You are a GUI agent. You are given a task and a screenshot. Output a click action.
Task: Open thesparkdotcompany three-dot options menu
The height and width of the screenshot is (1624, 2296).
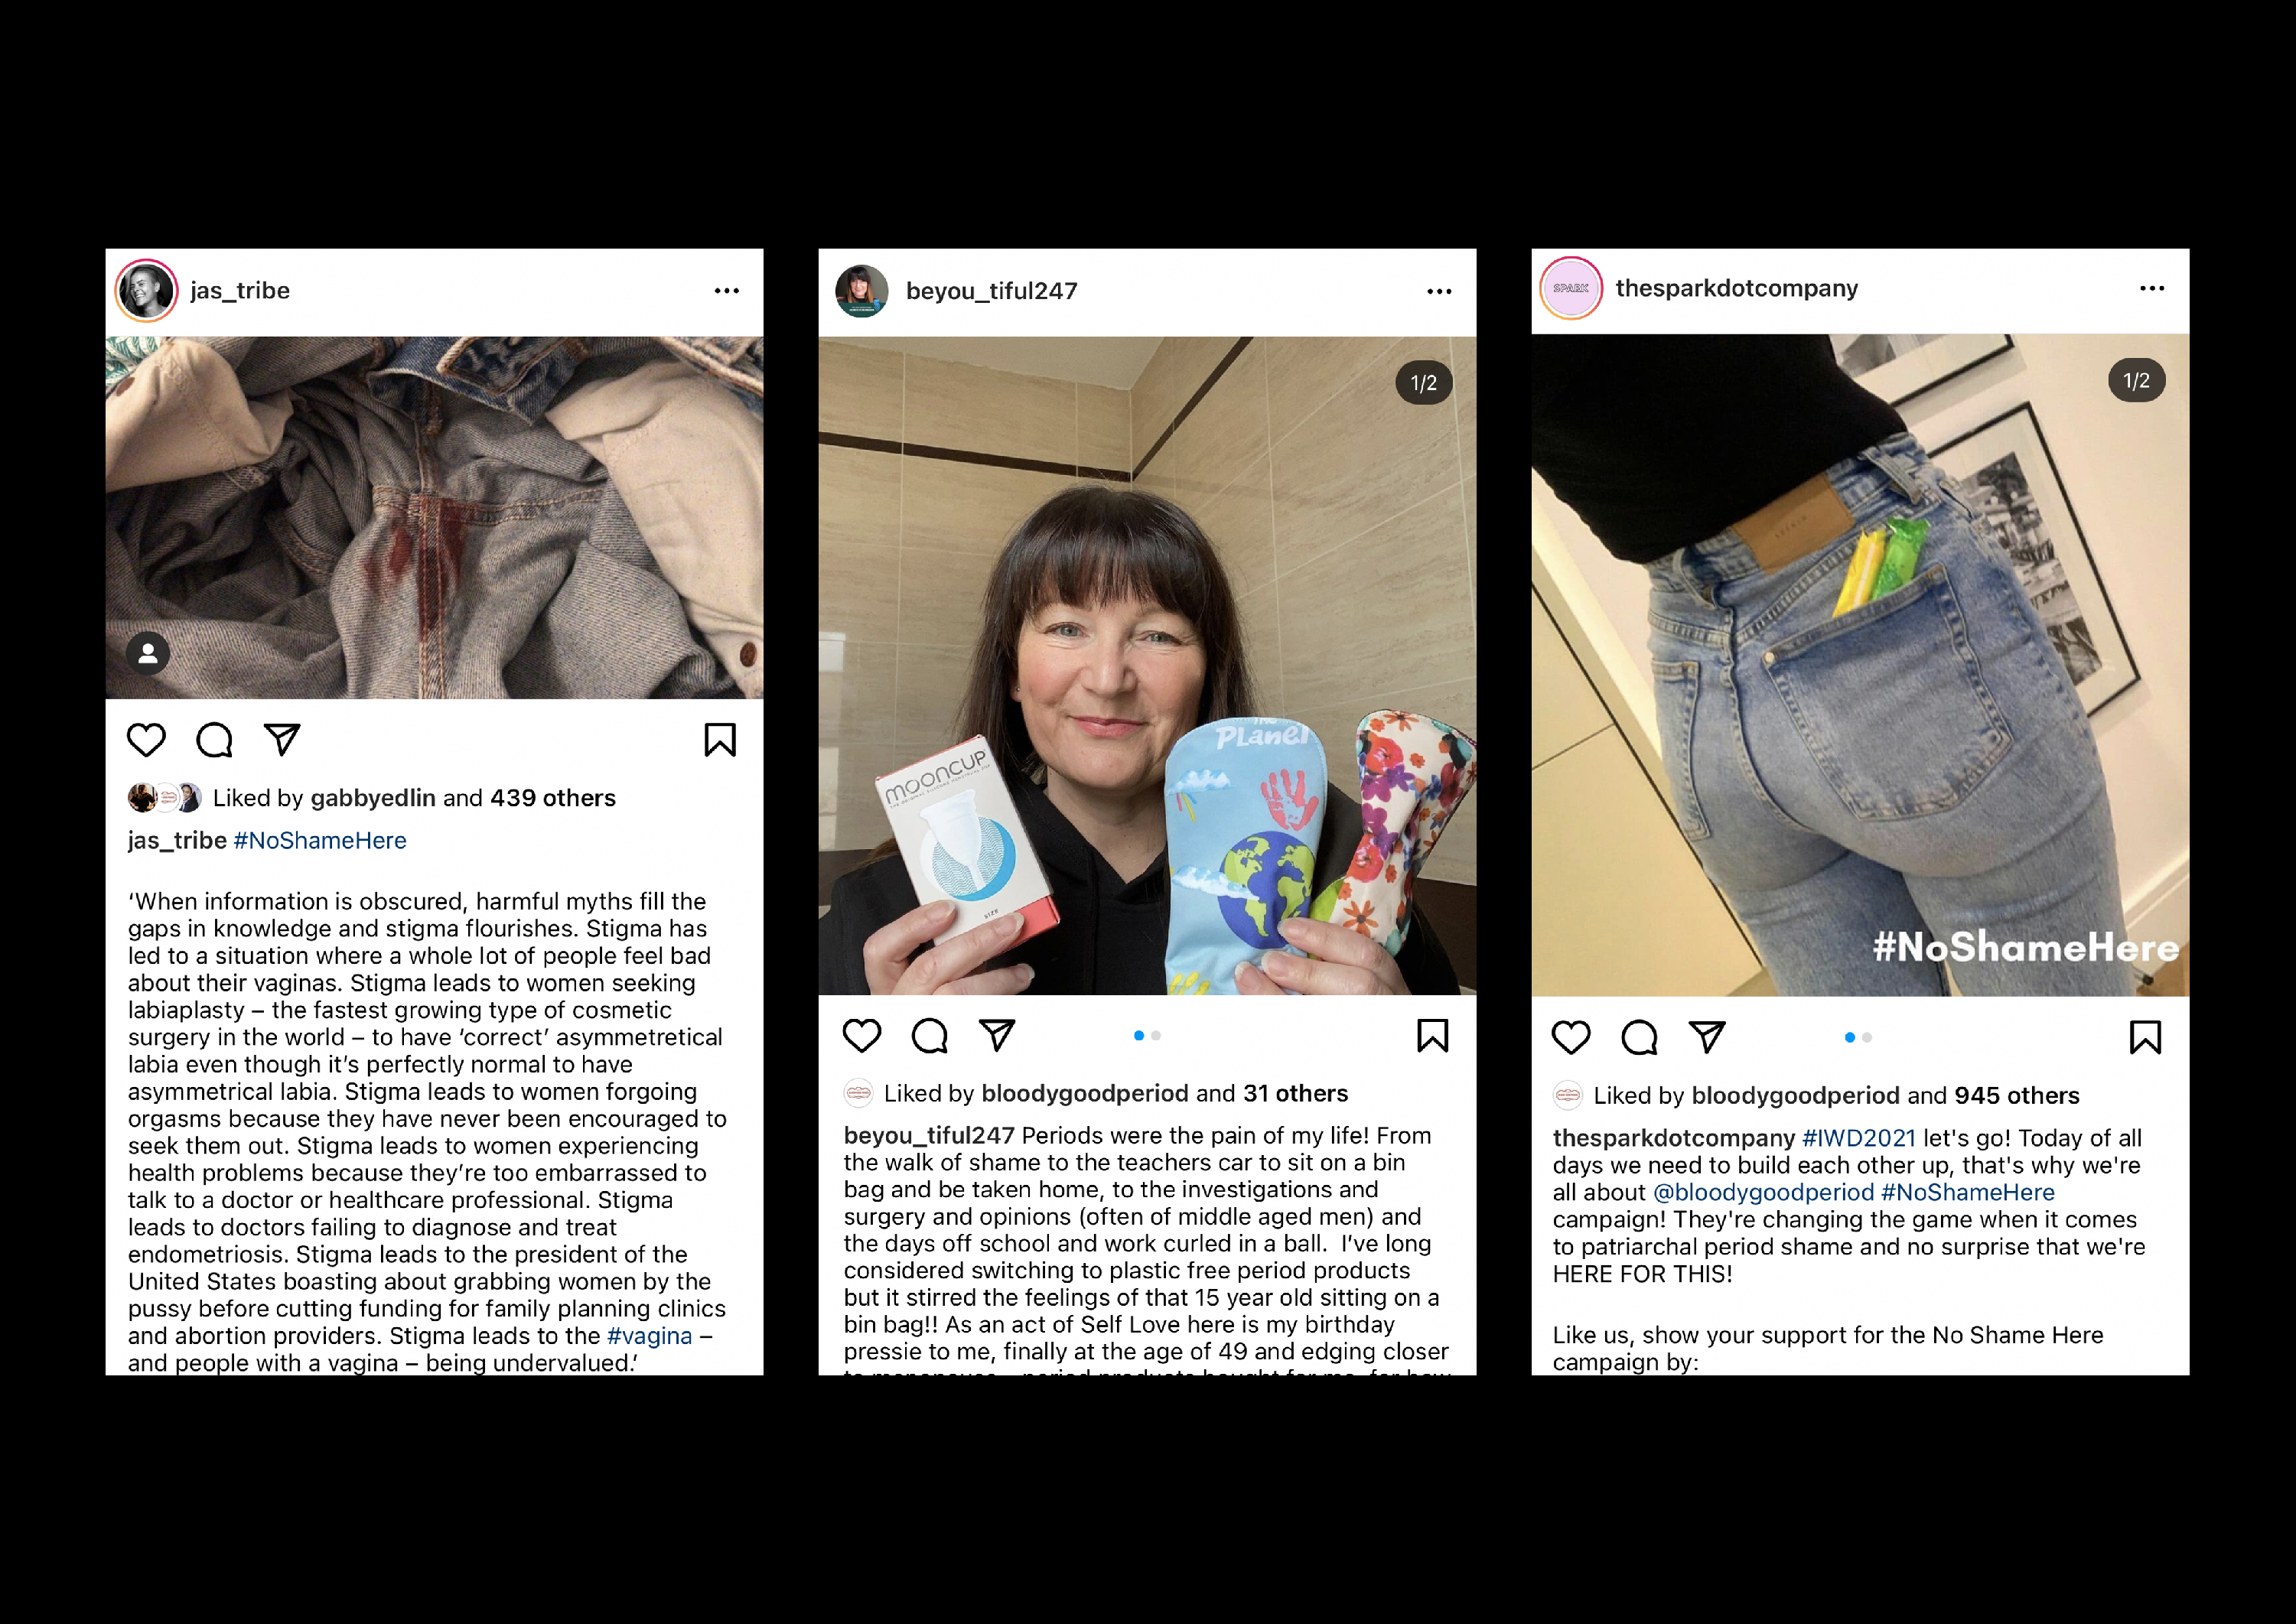[x=2152, y=288]
